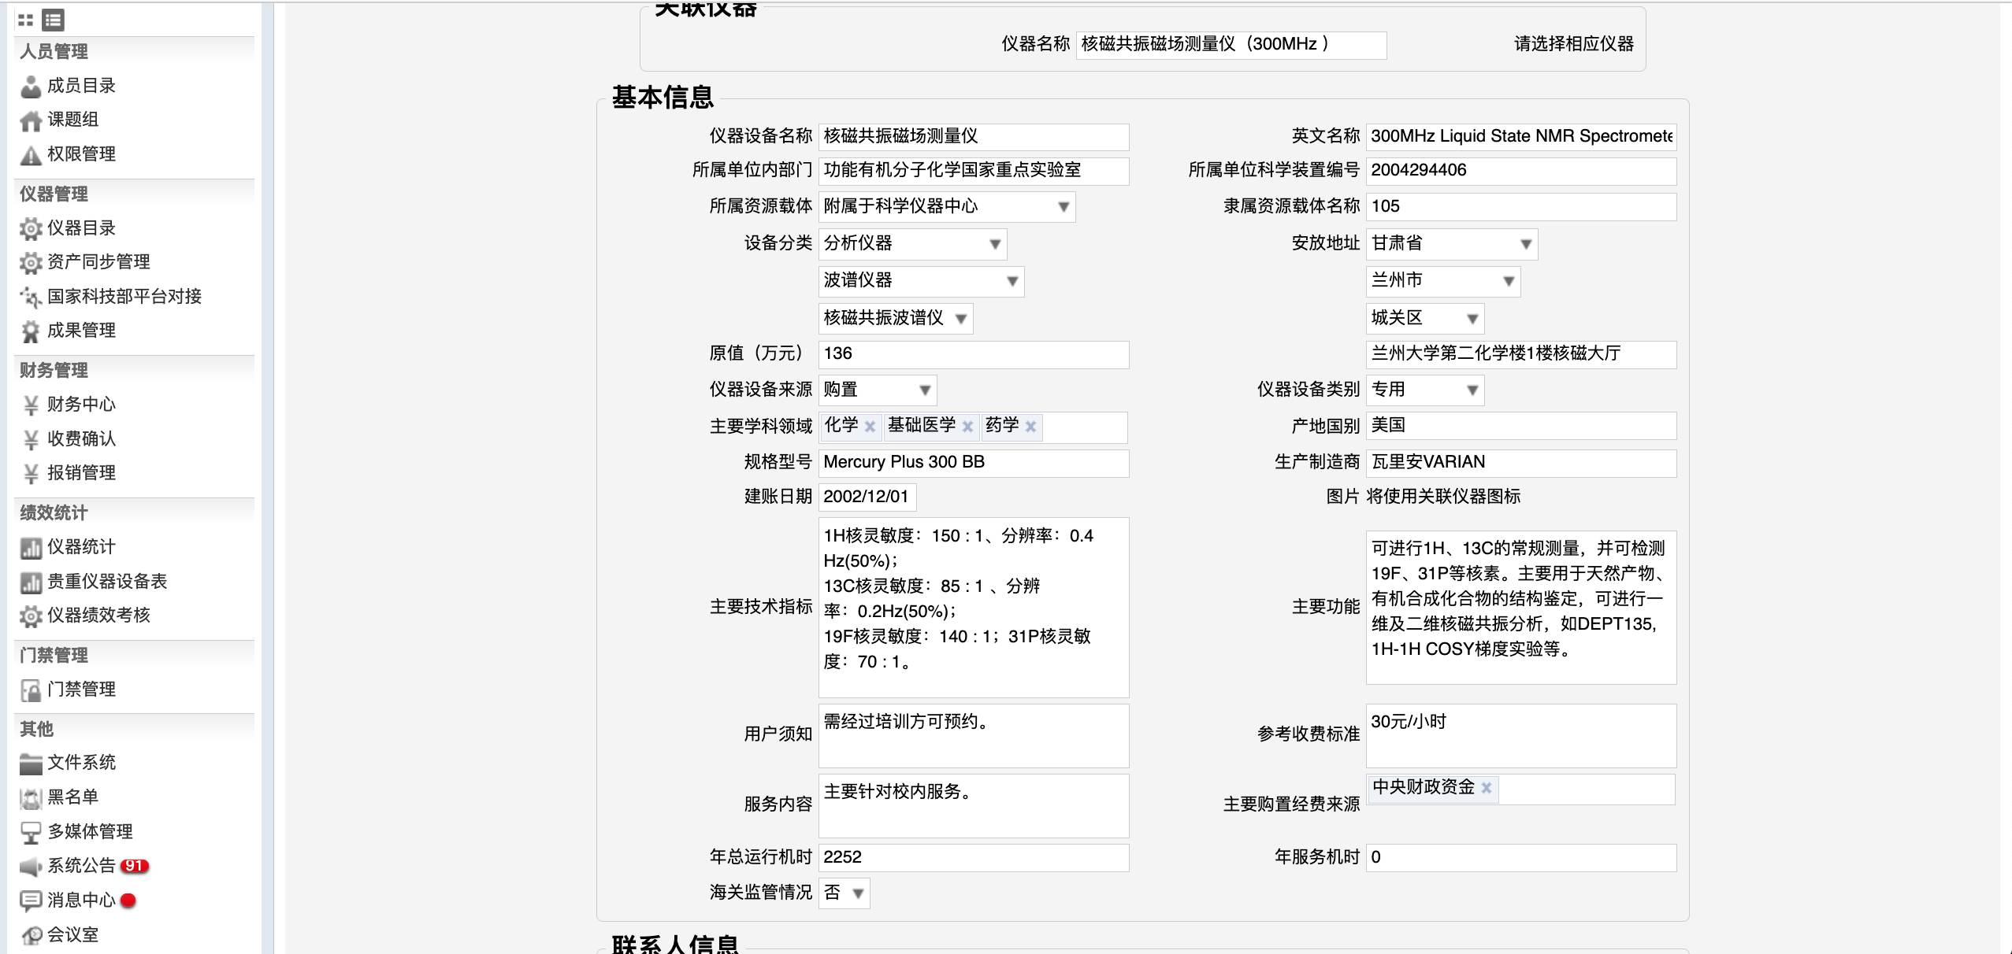The height and width of the screenshot is (954, 2012).
Task: Open the 甘肃省 province dropdown
Action: click(1452, 244)
